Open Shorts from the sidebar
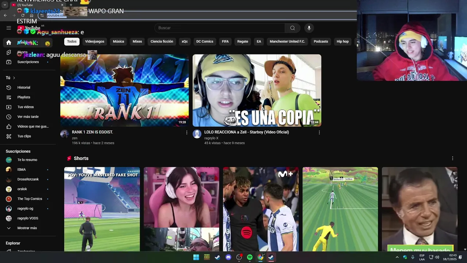This screenshot has height=263, width=467. click(x=28, y=52)
